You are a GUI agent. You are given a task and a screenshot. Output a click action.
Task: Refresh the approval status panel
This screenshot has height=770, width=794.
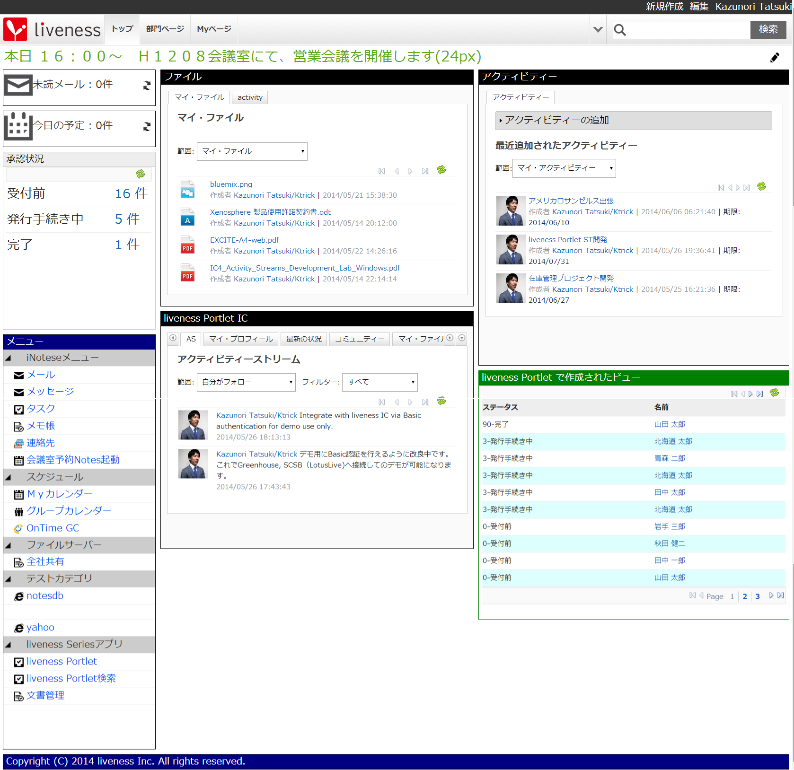coord(141,174)
